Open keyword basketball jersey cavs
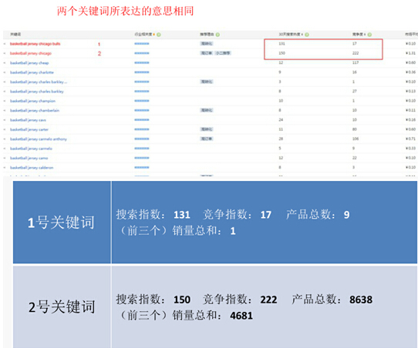 click(28, 120)
